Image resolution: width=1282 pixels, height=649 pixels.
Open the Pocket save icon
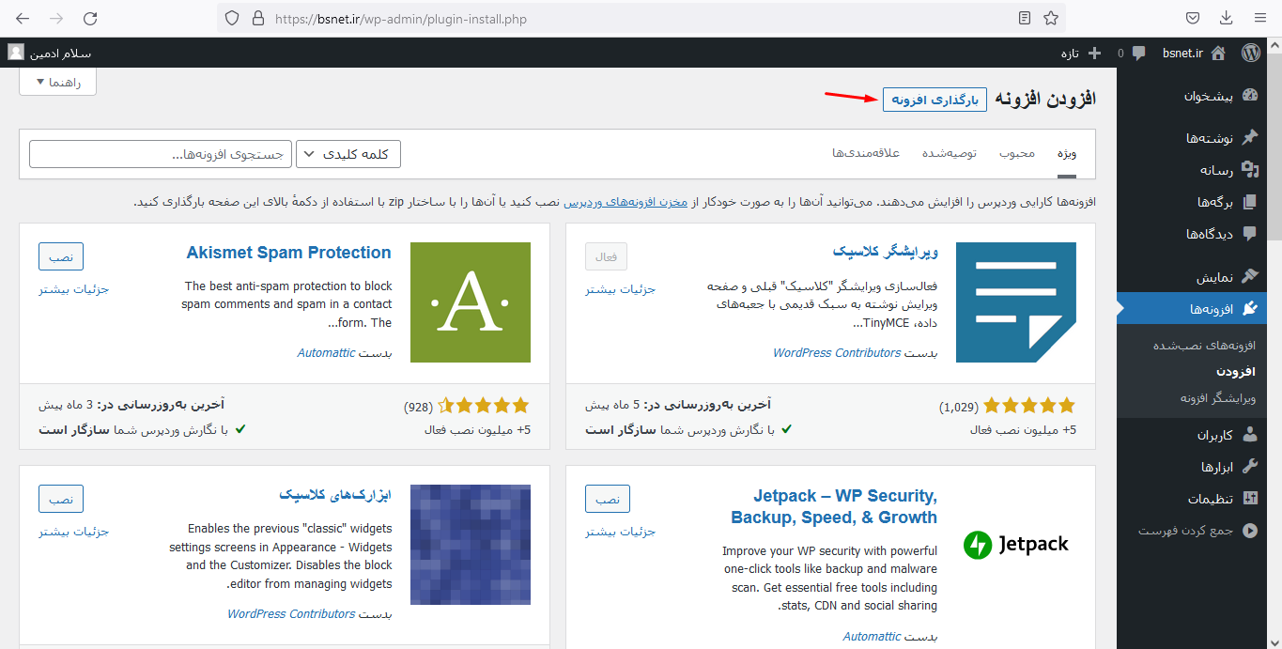pos(1192,18)
